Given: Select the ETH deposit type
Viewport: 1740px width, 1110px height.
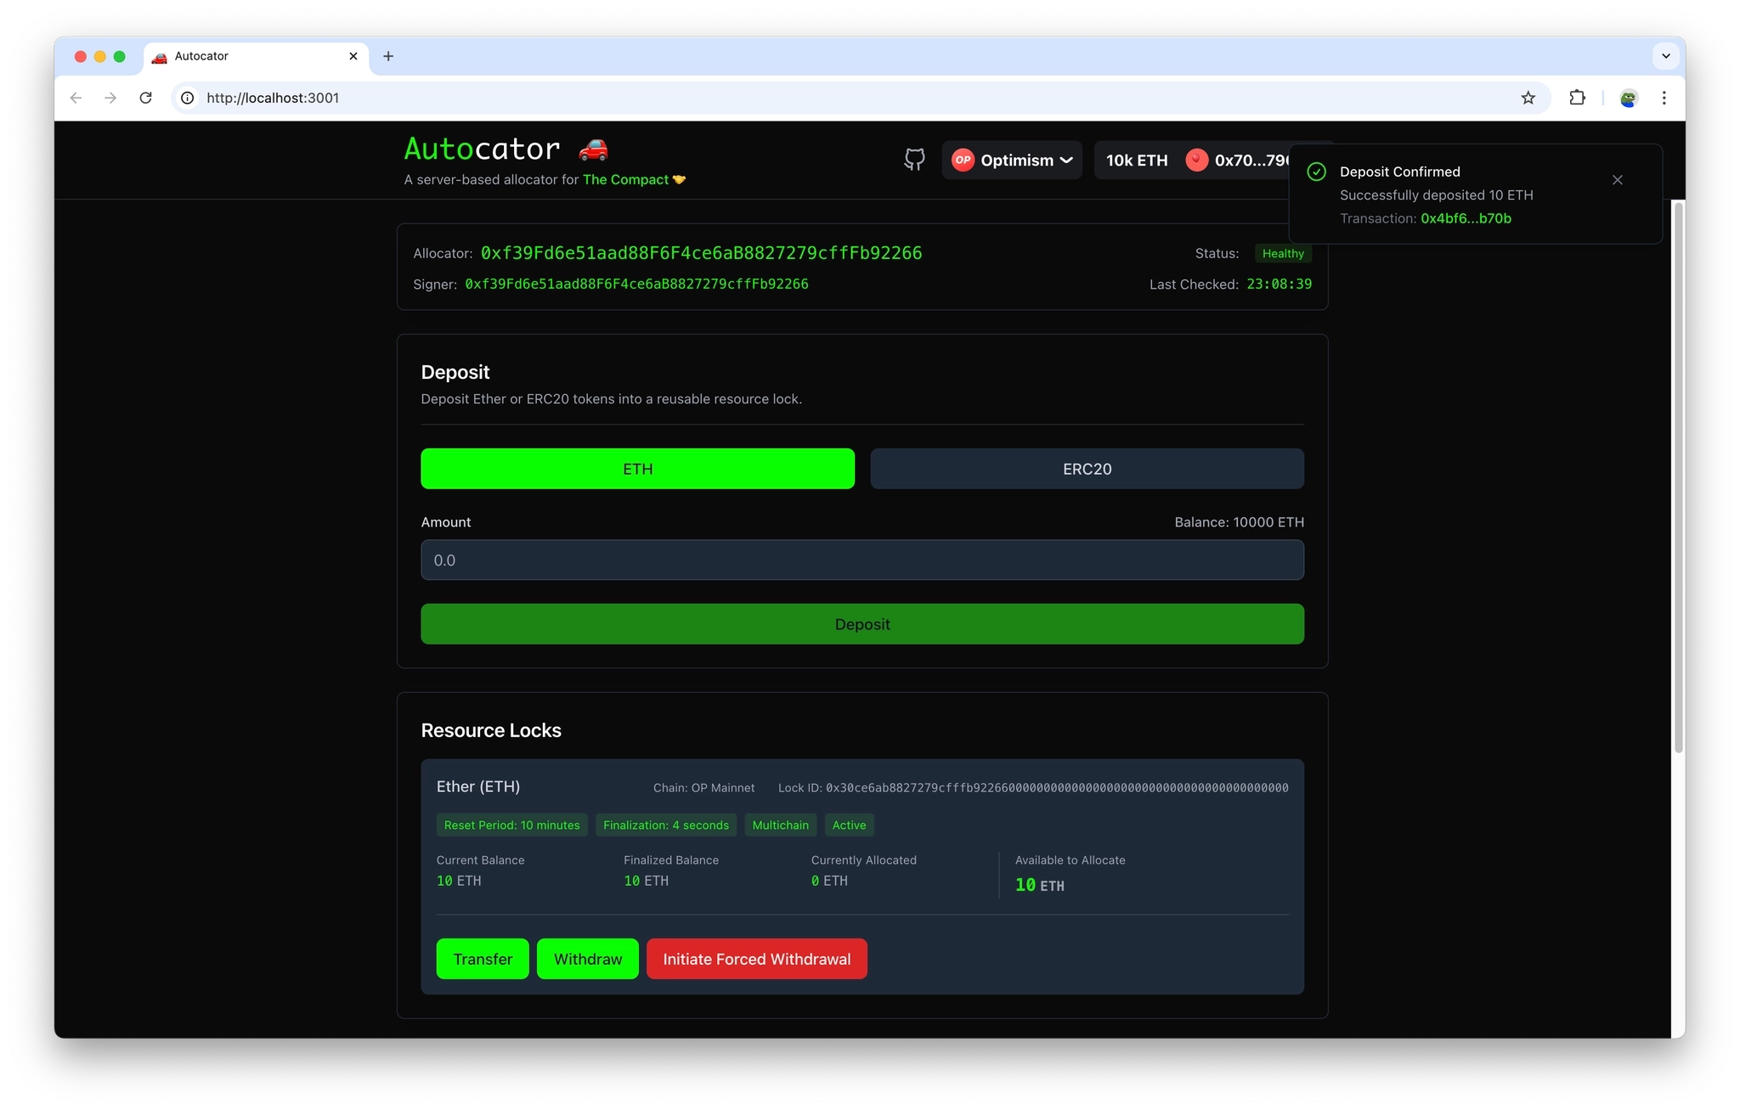Looking at the screenshot, I should 637,469.
